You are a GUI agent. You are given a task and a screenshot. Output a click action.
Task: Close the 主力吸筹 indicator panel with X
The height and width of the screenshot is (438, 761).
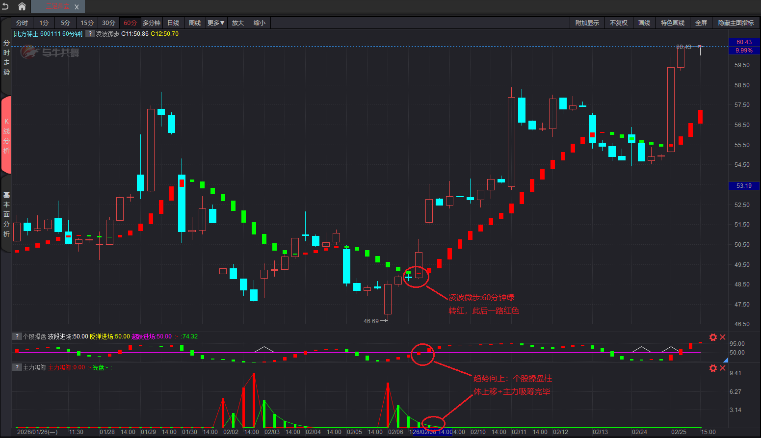click(x=723, y=368)
